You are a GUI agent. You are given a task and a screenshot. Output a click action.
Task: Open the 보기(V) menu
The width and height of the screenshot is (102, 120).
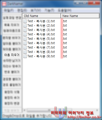[x=36, y=10]
